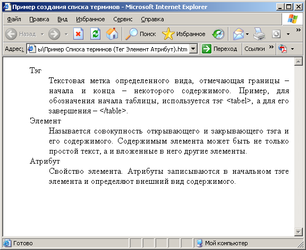306x250 pixels.
Task: Click the green Go arrow icon
Action: [207, 49]
